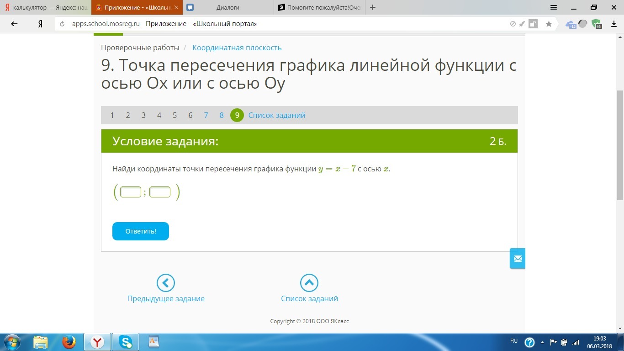Go back with the browser back arrow
This screenshot has height=351, width=624.
coord(14,24)
